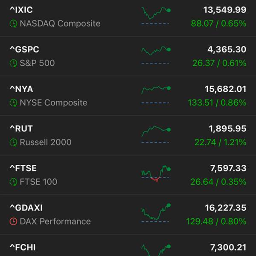Select the FTSE 100 price 7,597.33
The image size is (256, 256).
tap(228, 169)
